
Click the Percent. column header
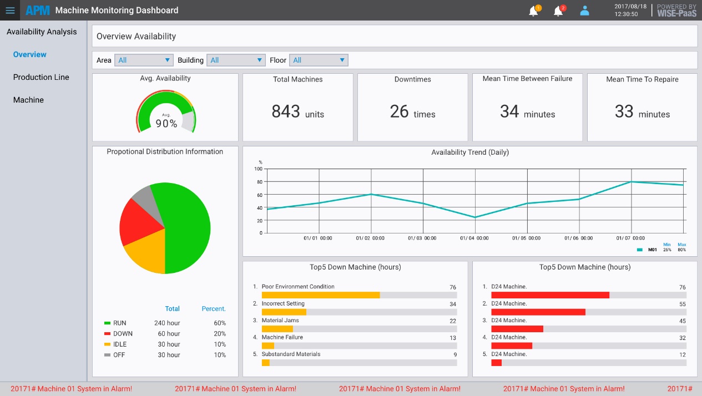pyautogui.click(x=214, y=309)
